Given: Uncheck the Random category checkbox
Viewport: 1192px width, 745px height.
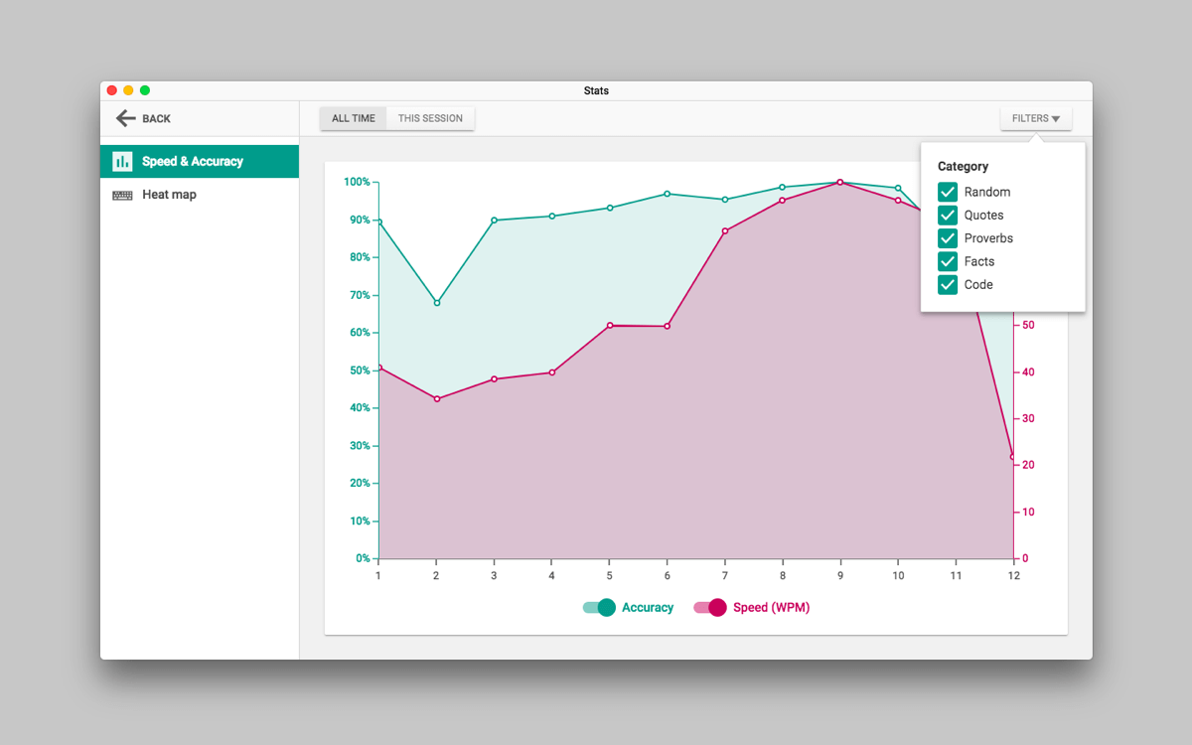Looking at the screenshot, I should (x=948, y=192).
